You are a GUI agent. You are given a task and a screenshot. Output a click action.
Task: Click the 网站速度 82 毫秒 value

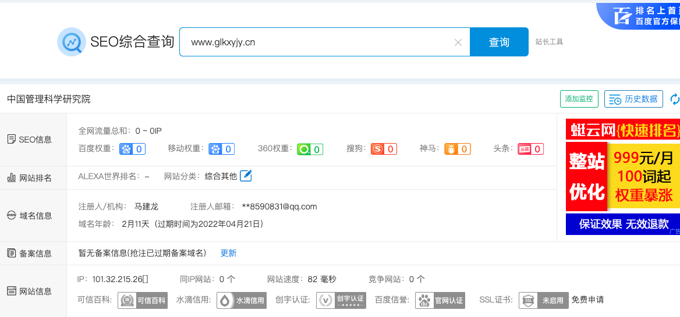(322, 279)
